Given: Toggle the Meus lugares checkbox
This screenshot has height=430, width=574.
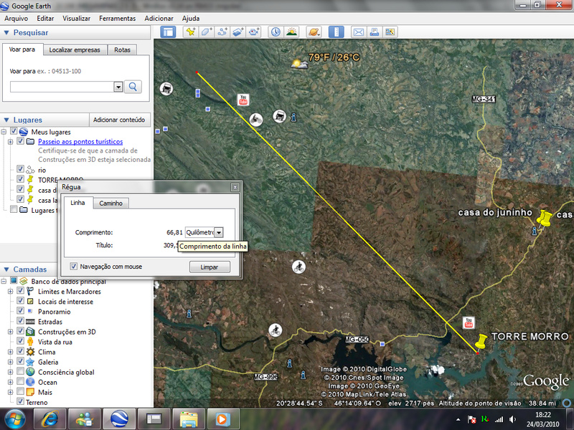Looking at the screenshot, I should click(x=14, y=131).
